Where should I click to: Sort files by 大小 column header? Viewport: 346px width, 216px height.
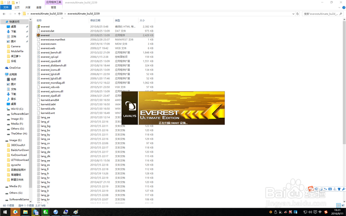(x=142, y=20)
